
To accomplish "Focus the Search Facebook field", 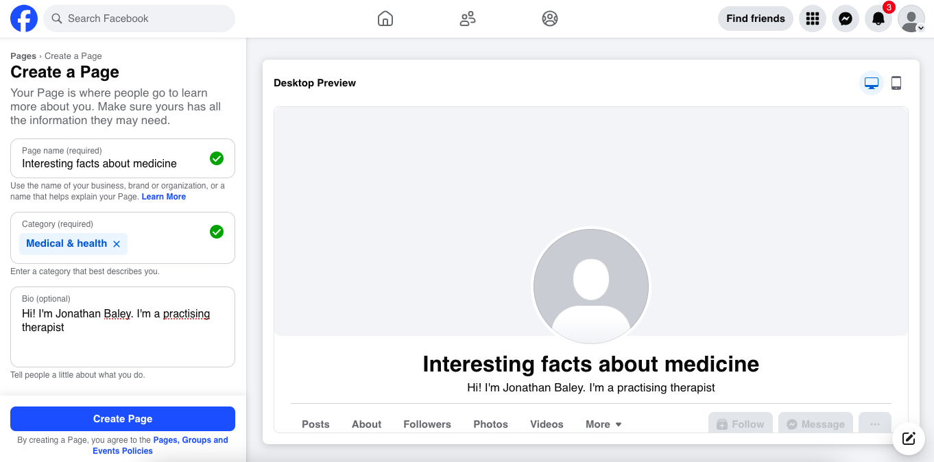I will click(139, 19).
